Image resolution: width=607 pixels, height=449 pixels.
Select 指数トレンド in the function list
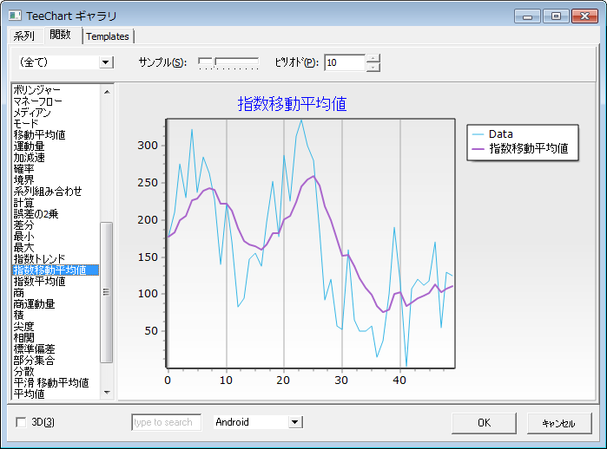[39, 259]
